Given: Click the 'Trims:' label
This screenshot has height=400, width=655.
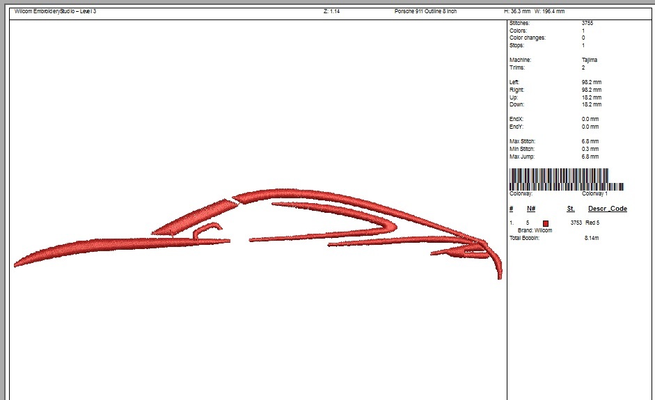Looking at the screenshot, I should coord(516,67).
